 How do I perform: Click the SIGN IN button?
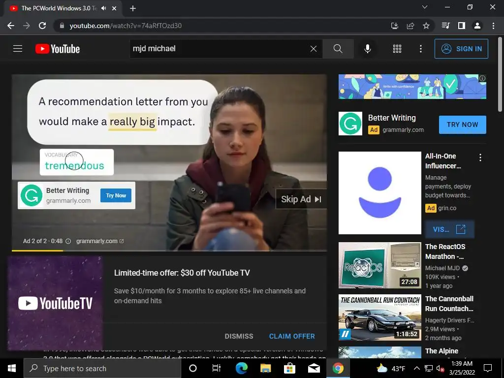pos(461,49)
